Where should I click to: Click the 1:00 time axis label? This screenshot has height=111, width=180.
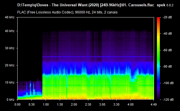(x=46, y=104)
